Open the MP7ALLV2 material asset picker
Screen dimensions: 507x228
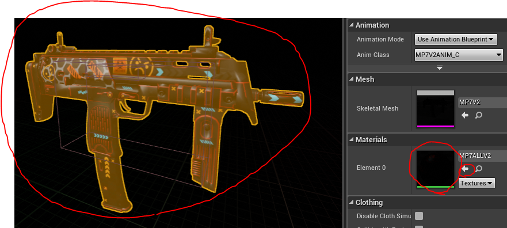click(x=482, y=156)
